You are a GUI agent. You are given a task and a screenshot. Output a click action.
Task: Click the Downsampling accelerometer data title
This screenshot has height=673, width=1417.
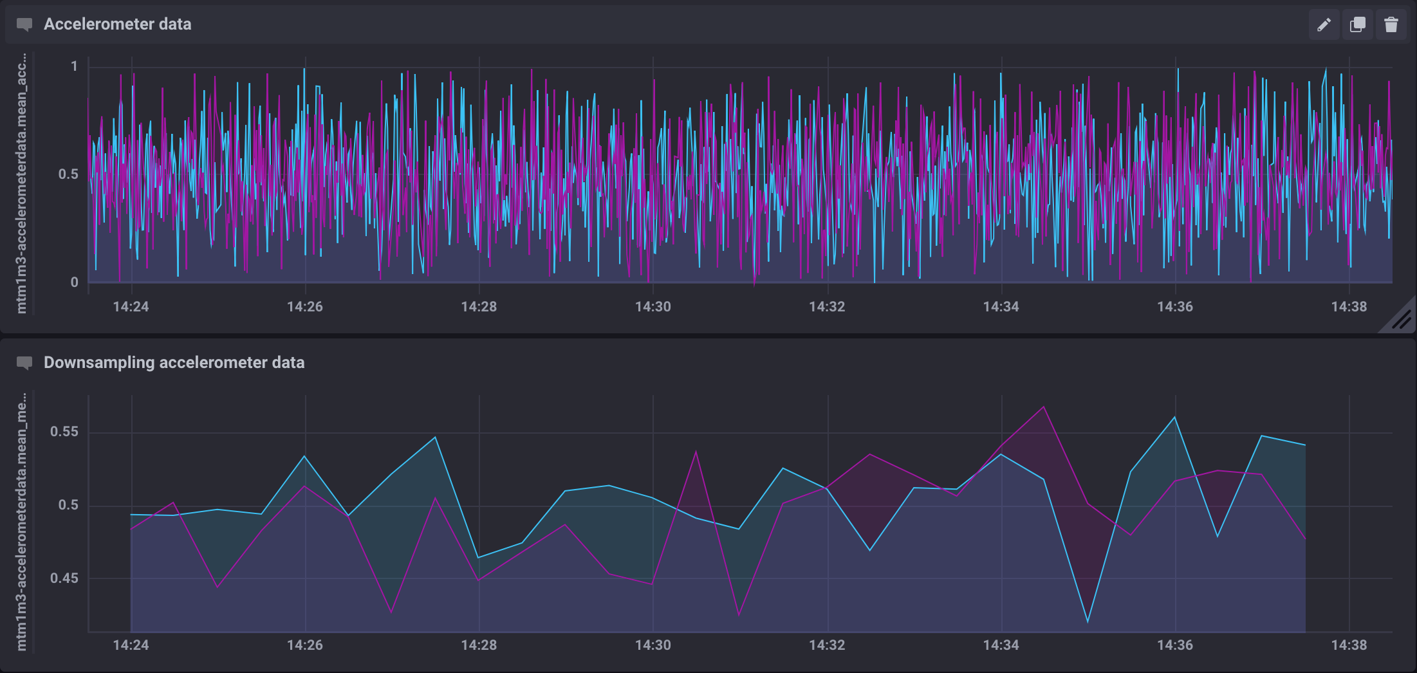coord(174,363)
